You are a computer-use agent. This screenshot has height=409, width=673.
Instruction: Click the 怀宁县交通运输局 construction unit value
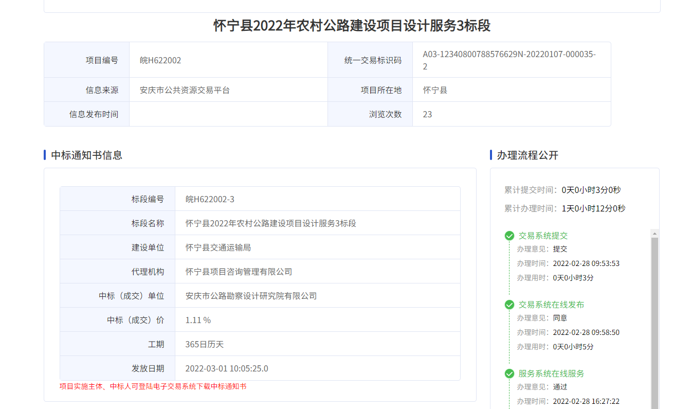click(x=218, y=247)
